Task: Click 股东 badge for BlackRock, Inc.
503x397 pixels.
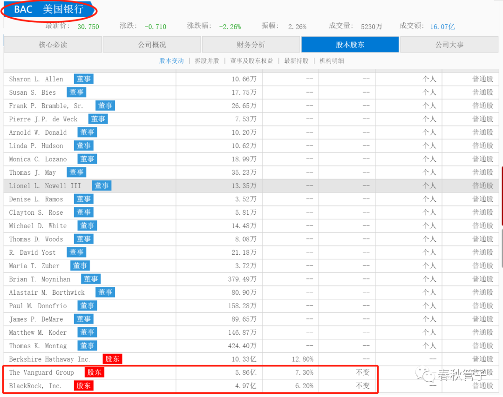Action: [83, 386]
